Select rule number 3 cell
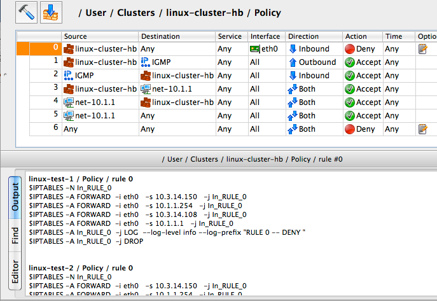Image resolution: width=437 pixels, height=301 pixels. click(x=45, y=89)
